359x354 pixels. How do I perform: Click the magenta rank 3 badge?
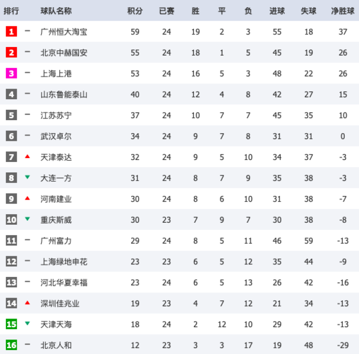11,73
